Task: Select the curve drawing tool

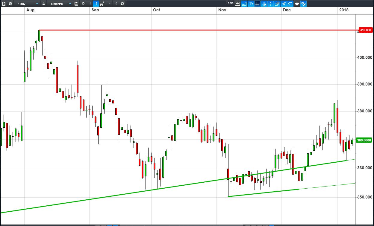Action: (x=244, y=4)
